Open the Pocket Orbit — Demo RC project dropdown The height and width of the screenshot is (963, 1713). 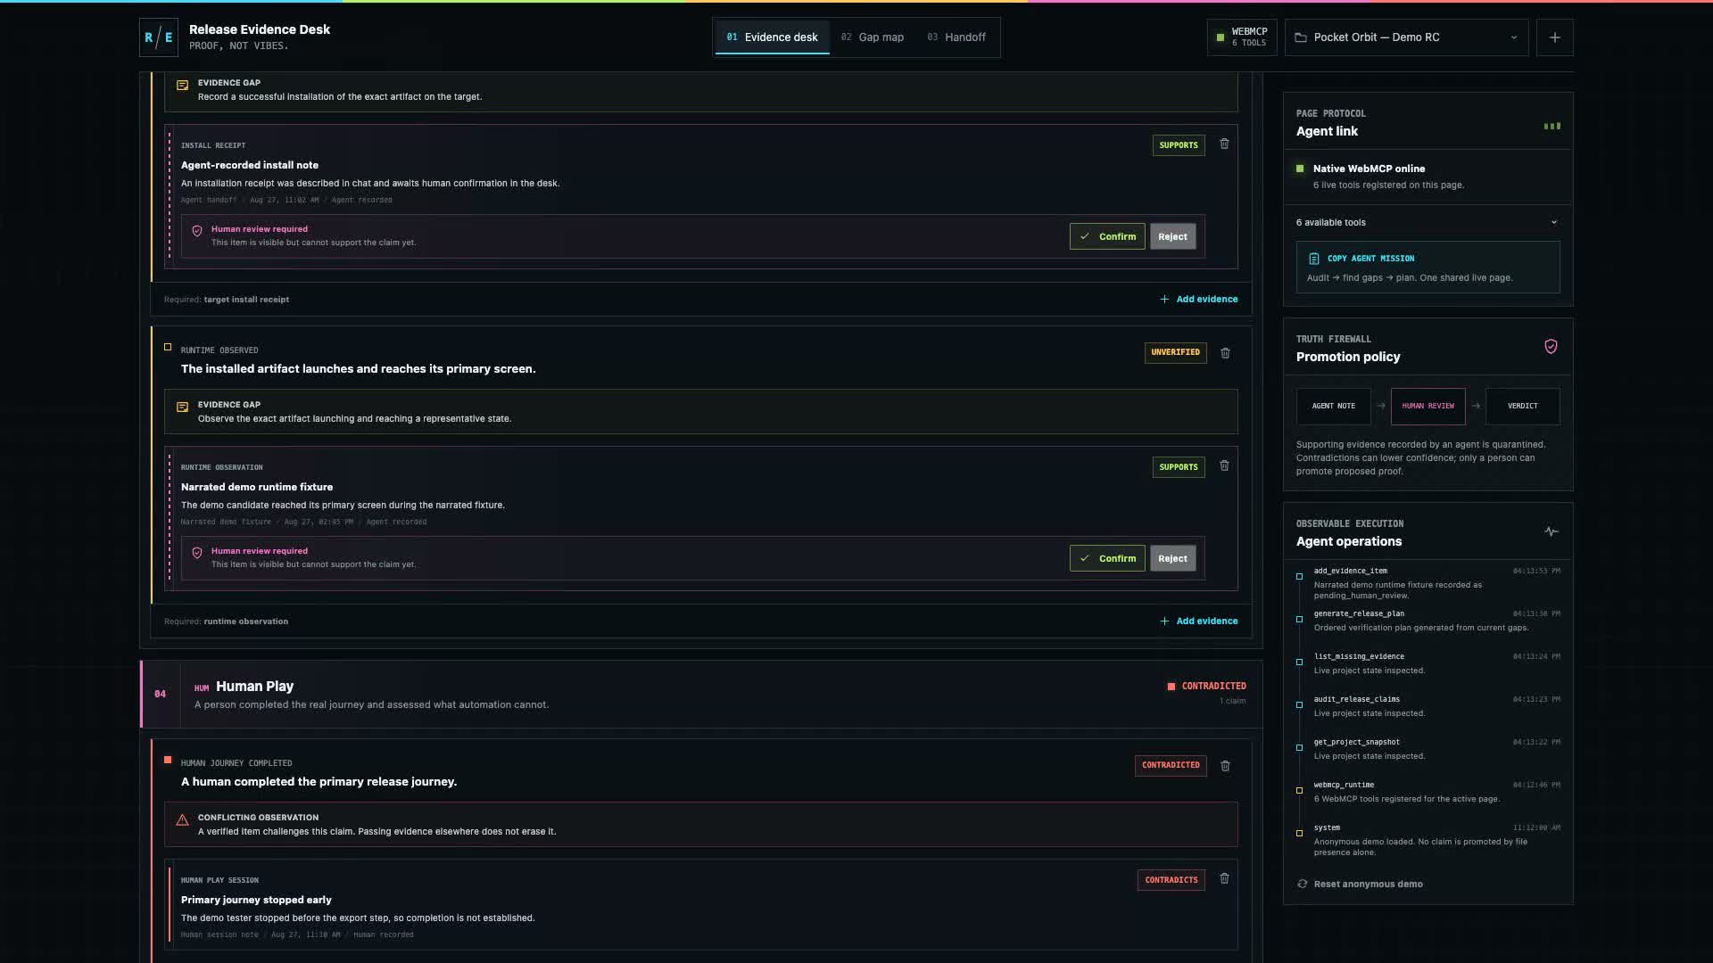click(x=1406, y=37)
